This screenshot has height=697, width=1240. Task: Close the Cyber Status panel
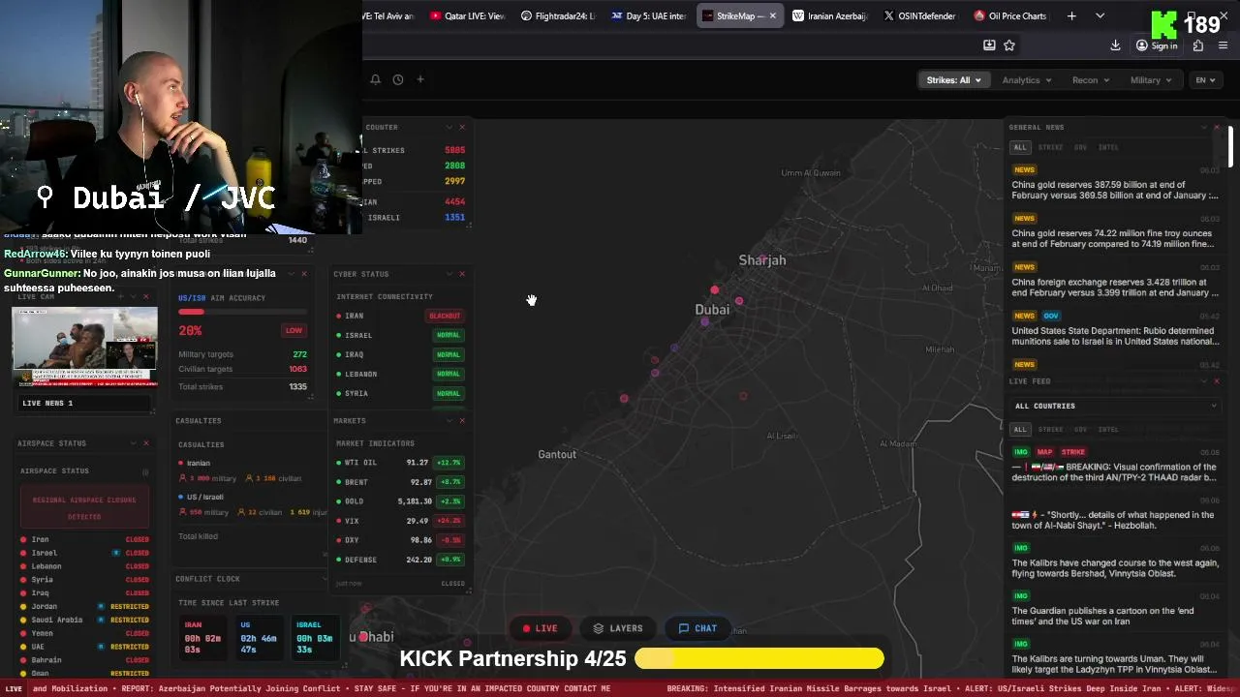coord(462,274)
